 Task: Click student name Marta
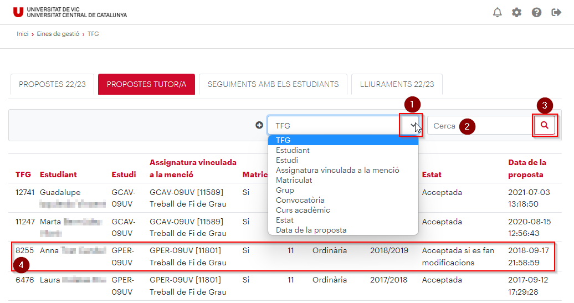point(50,222)
